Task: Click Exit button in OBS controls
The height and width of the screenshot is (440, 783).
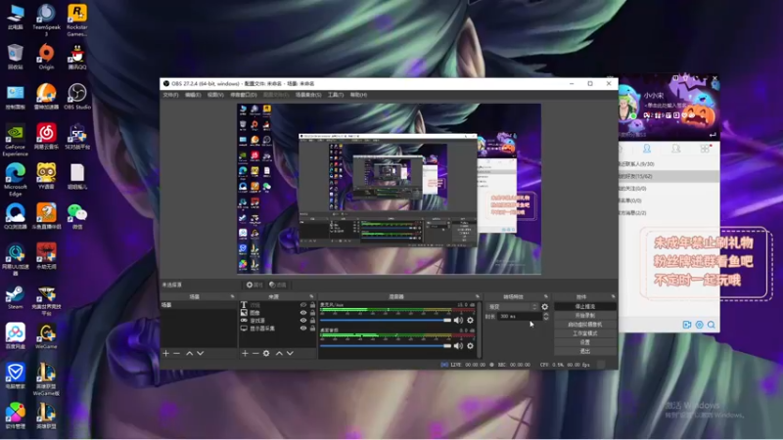Action: coord(584,351)
